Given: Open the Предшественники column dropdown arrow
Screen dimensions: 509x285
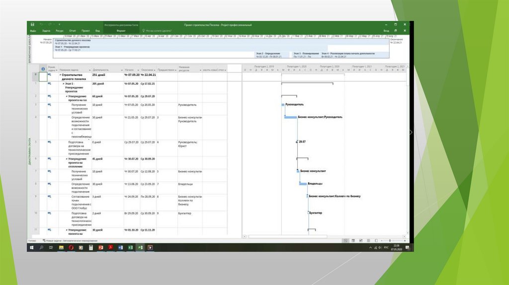Looking at the screenshot, I should tap(175, 70).
